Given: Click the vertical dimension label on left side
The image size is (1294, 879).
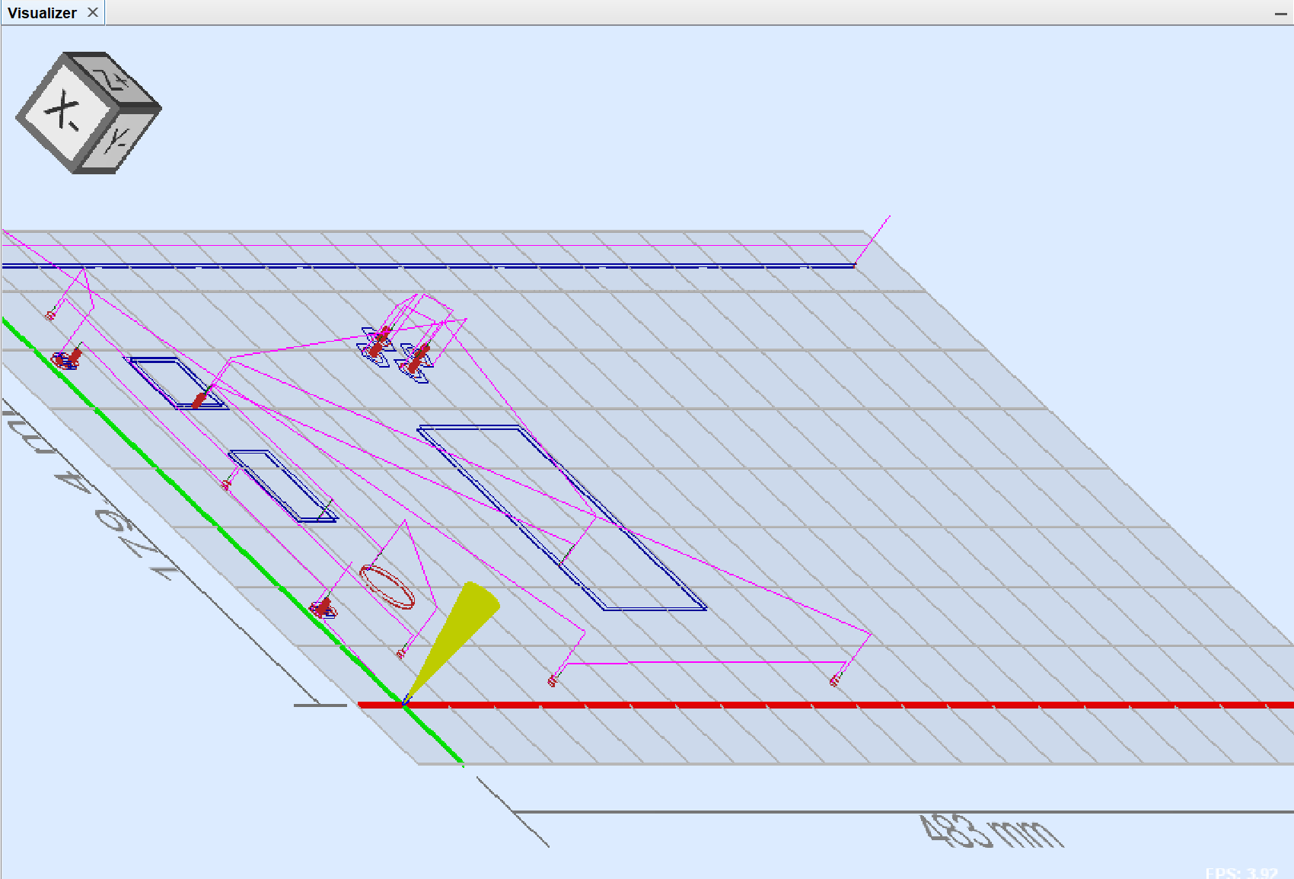Looking at the screenshot, I should click(x=84, y=487).
